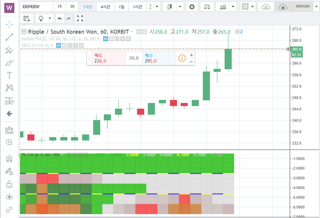
Task: Click the candlestick chart type icon
Action: click(x=169, y=6)
